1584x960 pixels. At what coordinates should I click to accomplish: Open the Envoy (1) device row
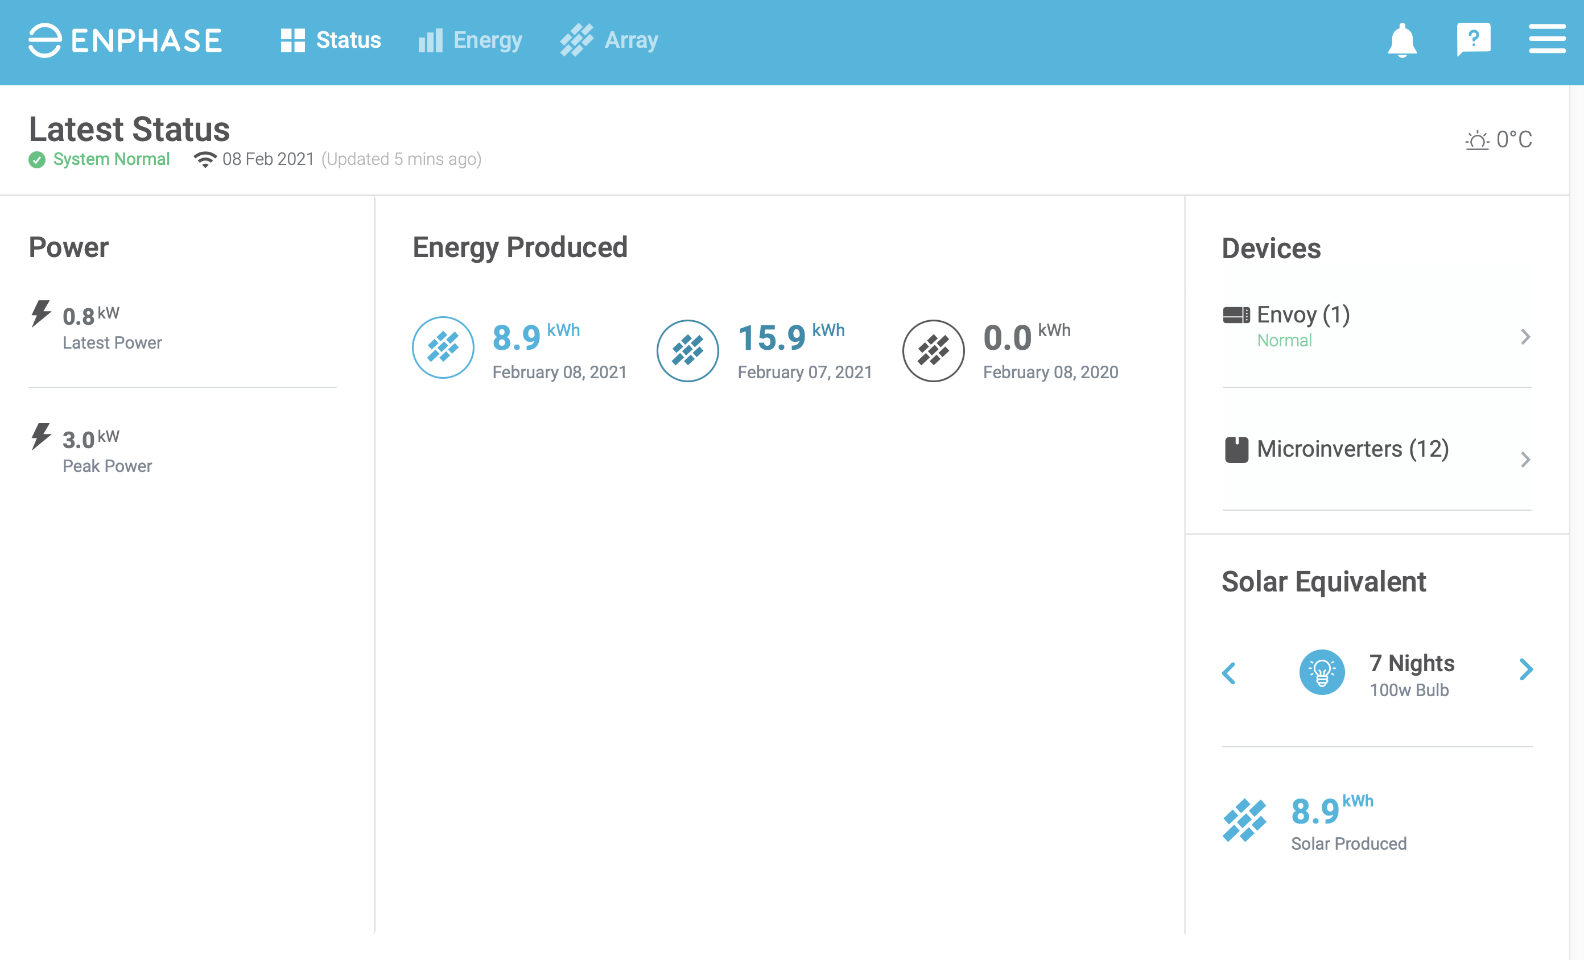1376,326
